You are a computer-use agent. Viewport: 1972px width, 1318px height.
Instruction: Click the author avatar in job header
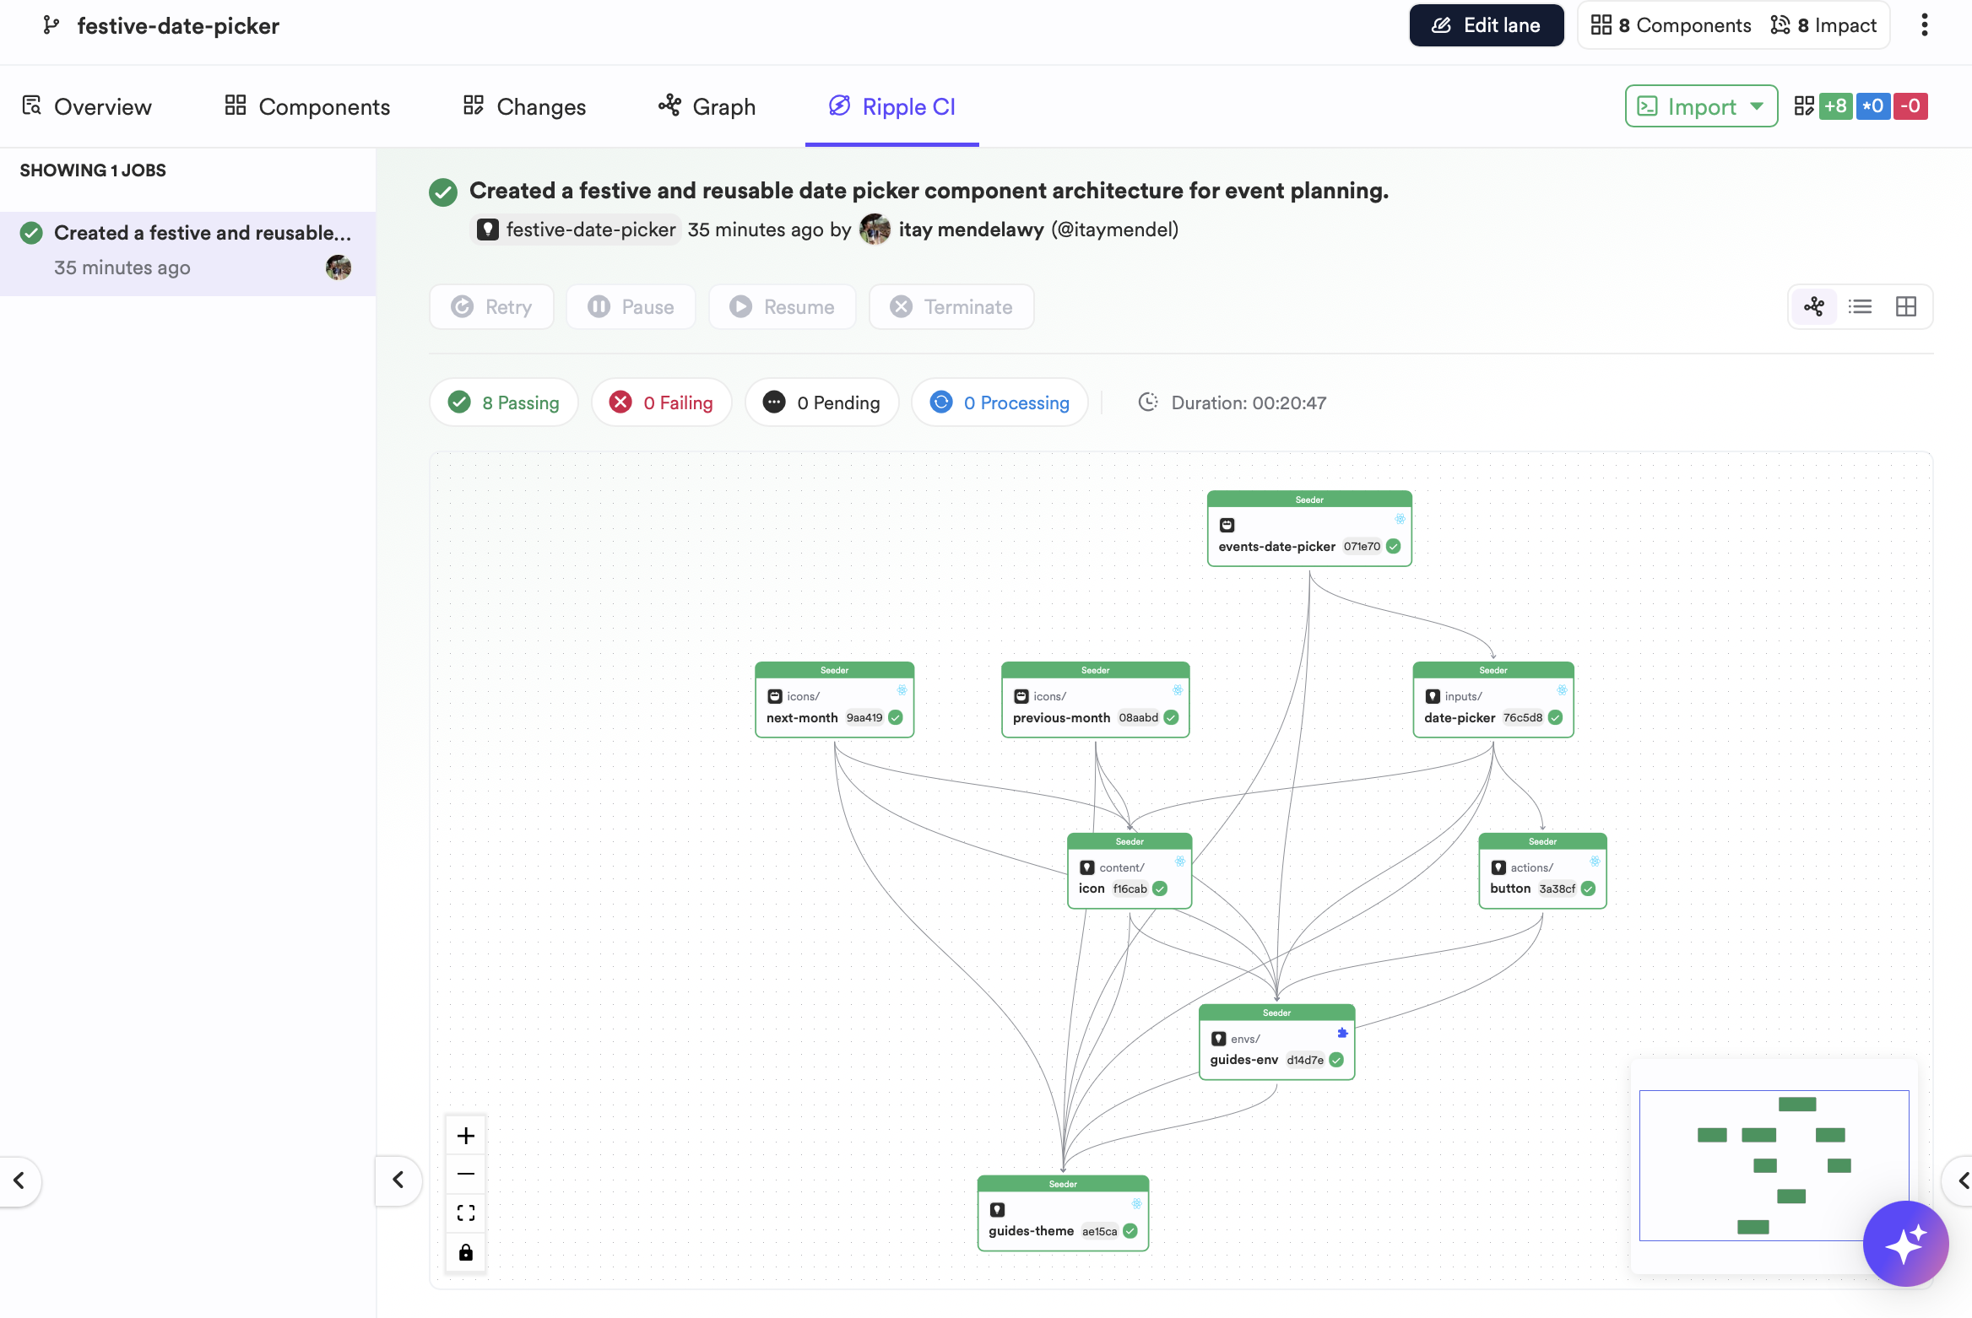pos(875,230)
